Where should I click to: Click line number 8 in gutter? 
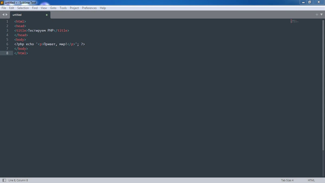7,53
